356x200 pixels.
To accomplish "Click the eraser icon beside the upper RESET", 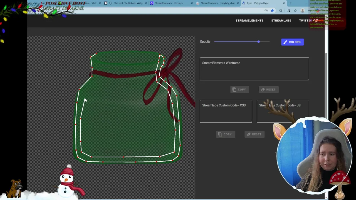I will tap(263, 89).
